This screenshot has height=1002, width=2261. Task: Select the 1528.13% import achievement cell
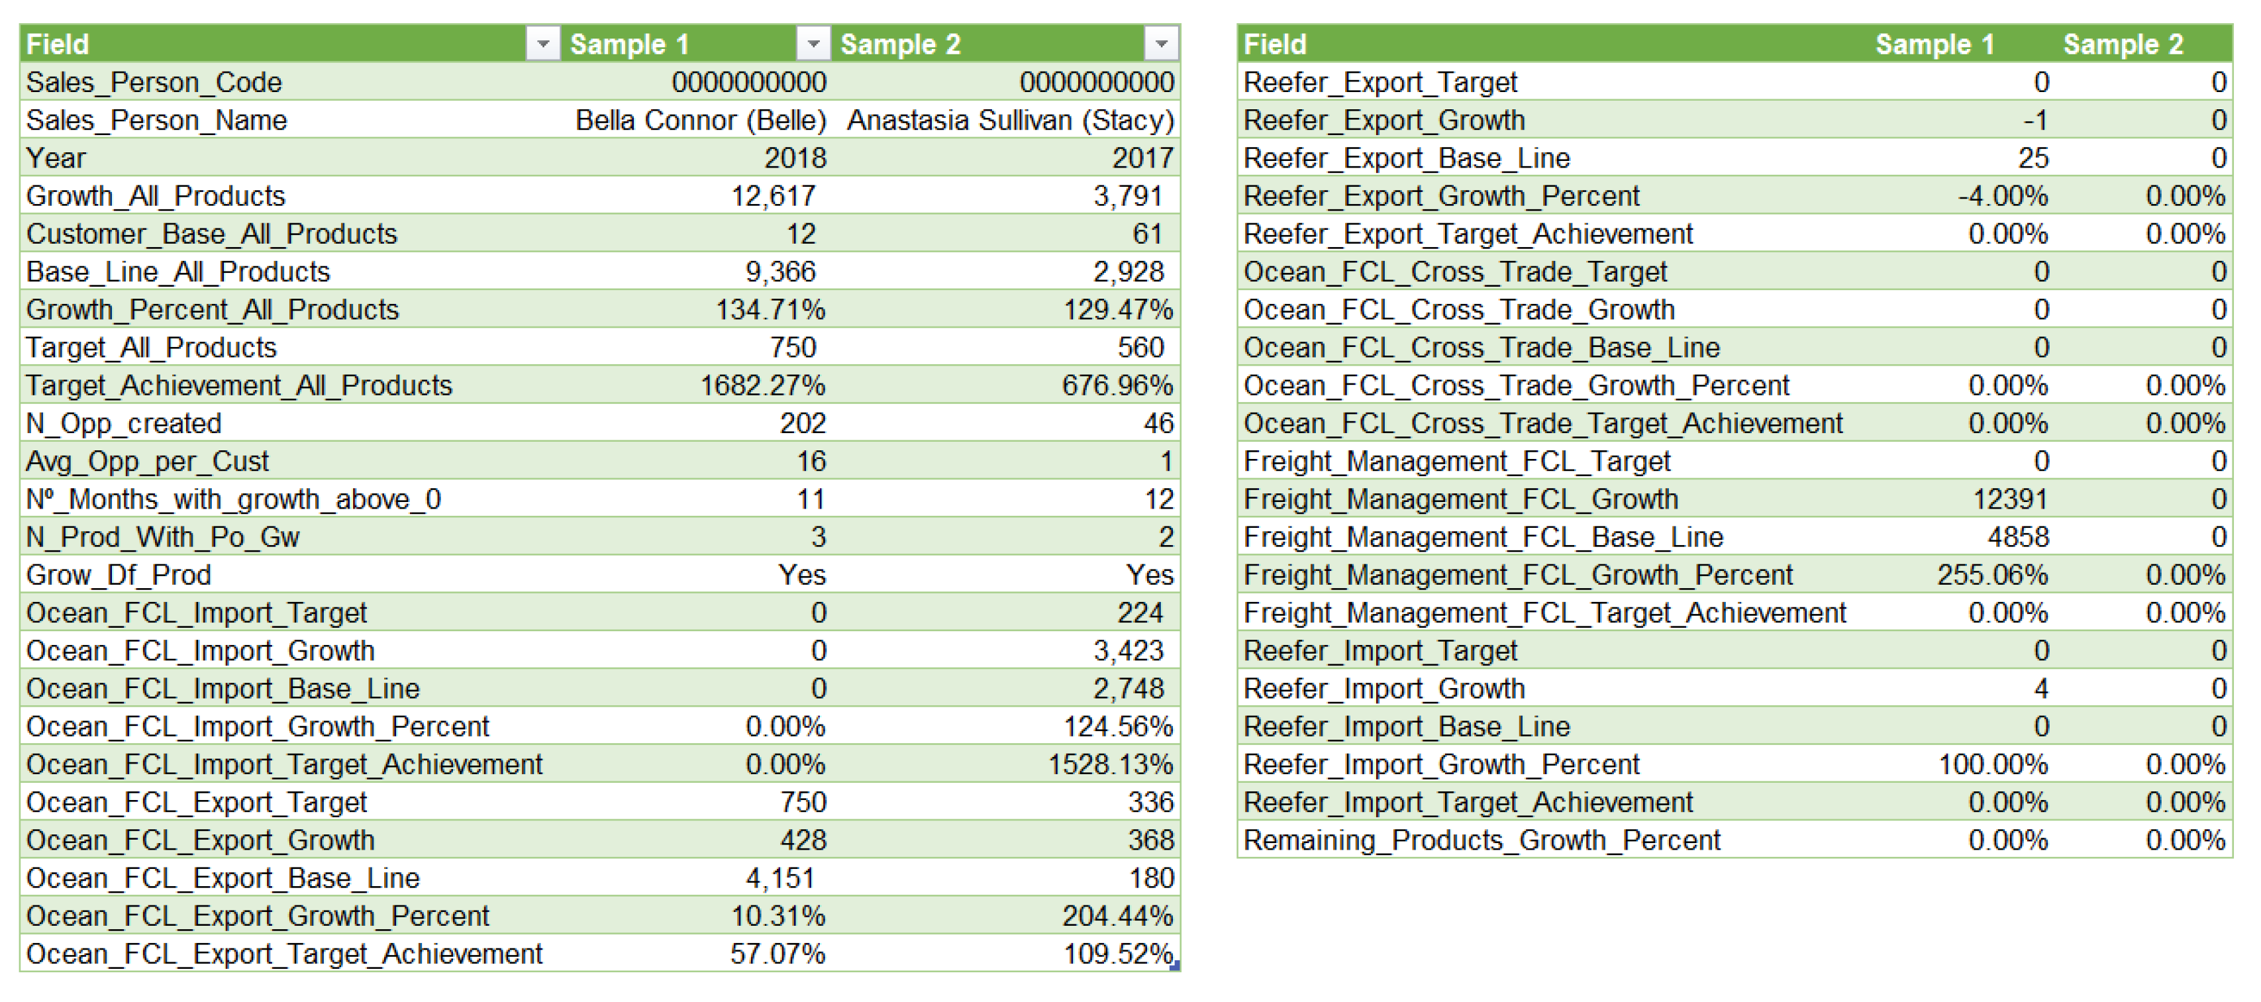(x=1109, y=764)
